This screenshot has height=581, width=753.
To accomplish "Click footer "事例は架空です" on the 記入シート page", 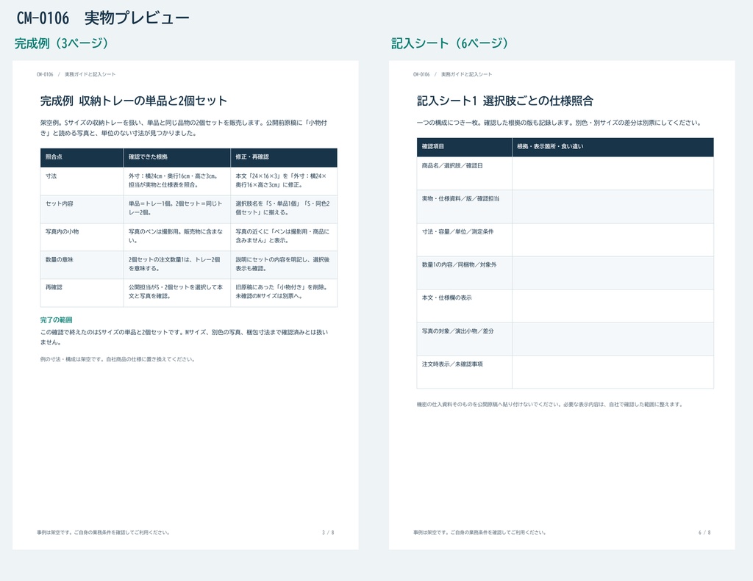I will tap(479, 533).
